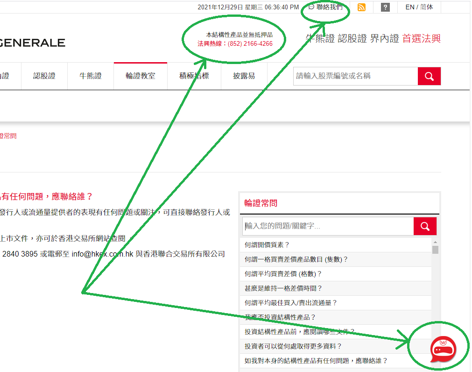Select the 認股證 navigation item
Viewport: 472px width, 372px height.
44,76
